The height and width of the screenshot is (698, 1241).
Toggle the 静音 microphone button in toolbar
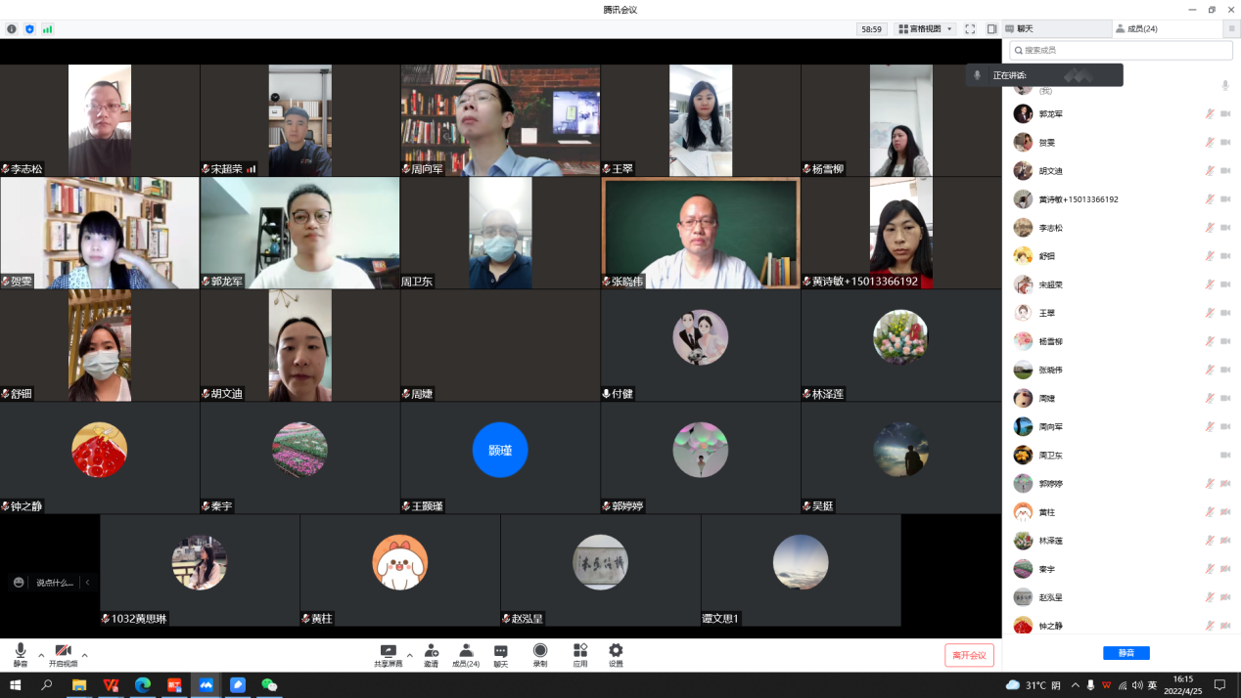[x=21, y=652]
